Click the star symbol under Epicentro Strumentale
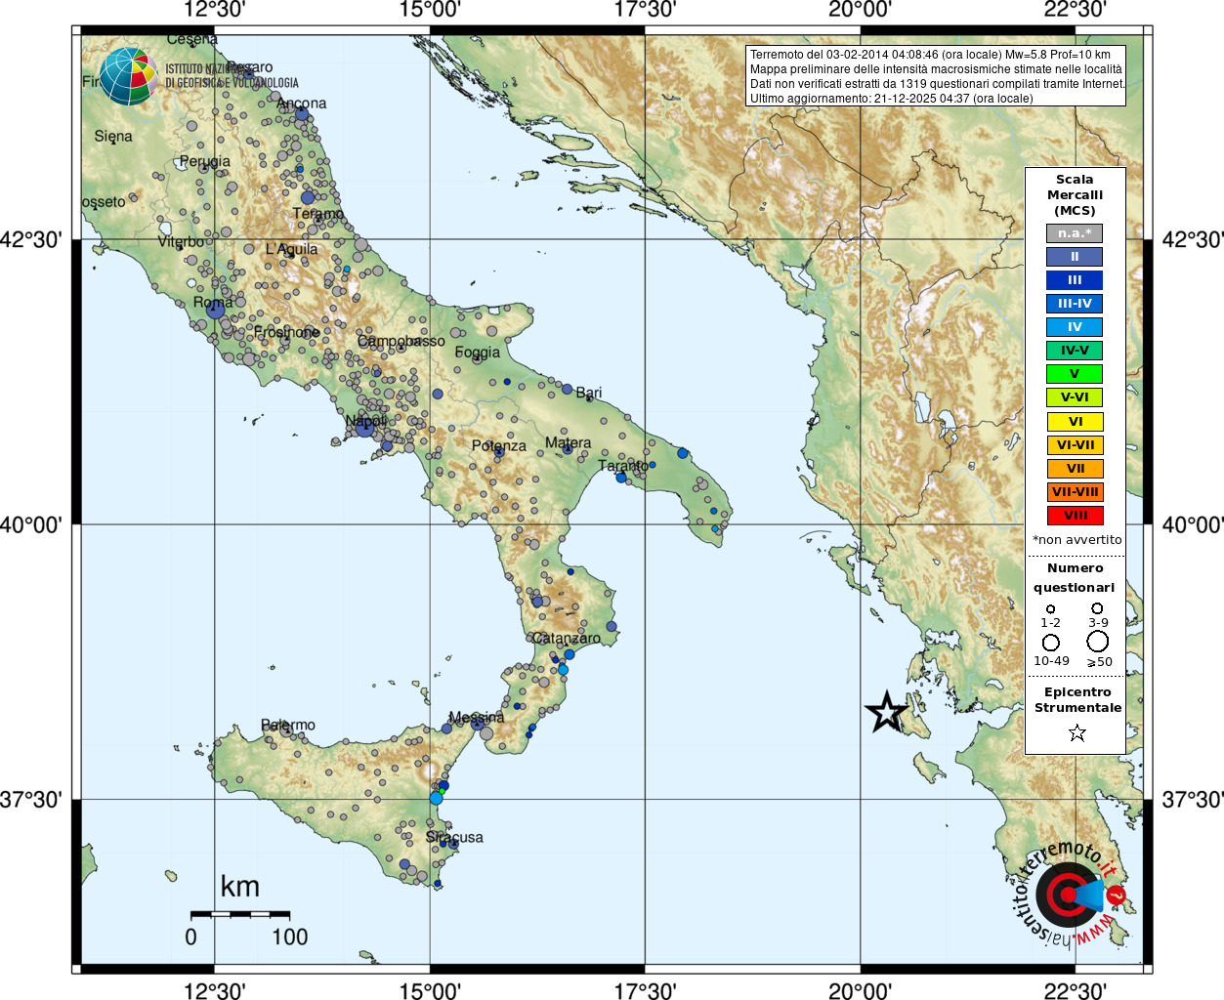 [x=1076, y=732]
